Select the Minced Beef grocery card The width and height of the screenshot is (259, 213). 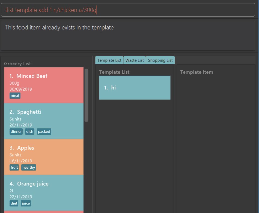pos(44,85)
